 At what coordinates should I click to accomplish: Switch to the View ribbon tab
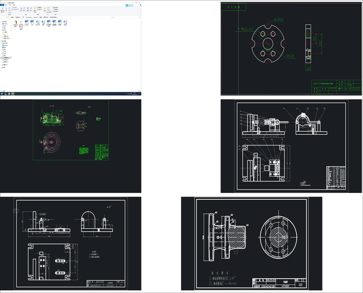[14, 5]
